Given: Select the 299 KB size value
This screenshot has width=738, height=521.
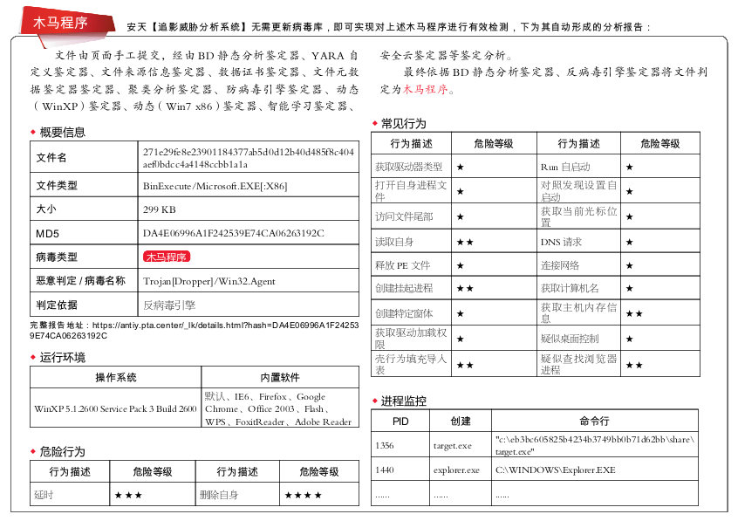Looking at the screenshot, I should pos(160,209).
